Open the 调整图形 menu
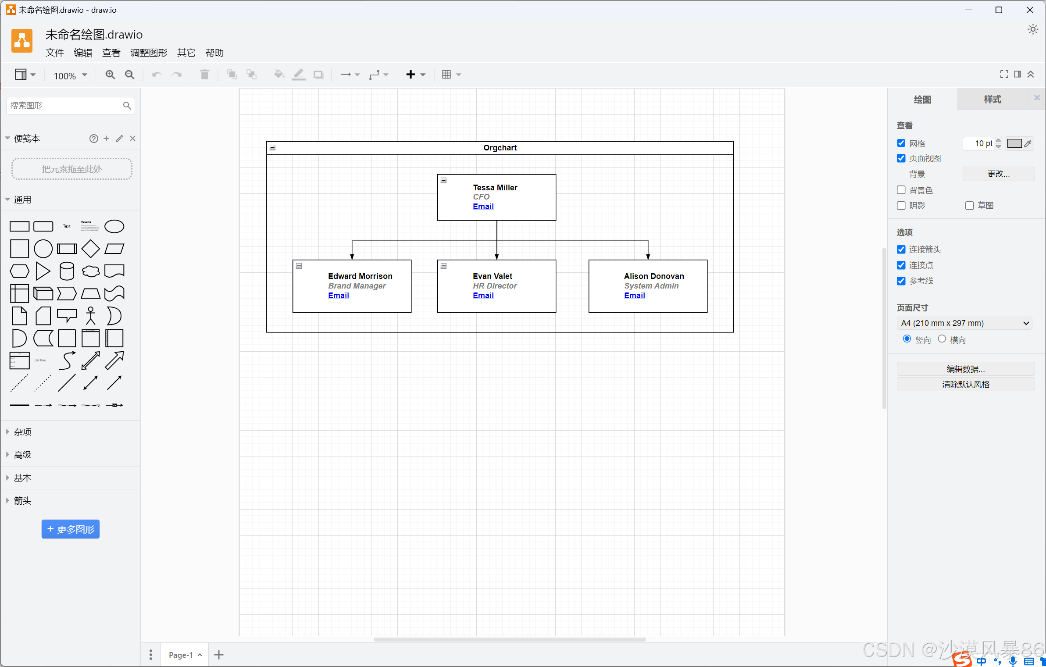This screenshot has width=1046, height=667. tap(149, 53)
